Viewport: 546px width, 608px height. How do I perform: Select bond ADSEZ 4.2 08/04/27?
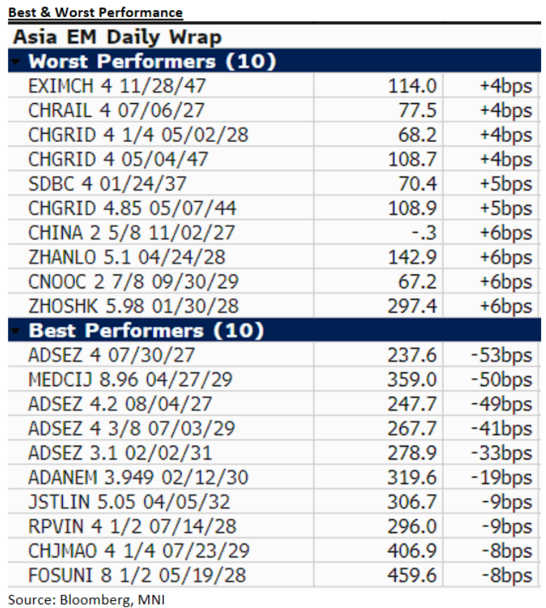click(x=120, y=403)
